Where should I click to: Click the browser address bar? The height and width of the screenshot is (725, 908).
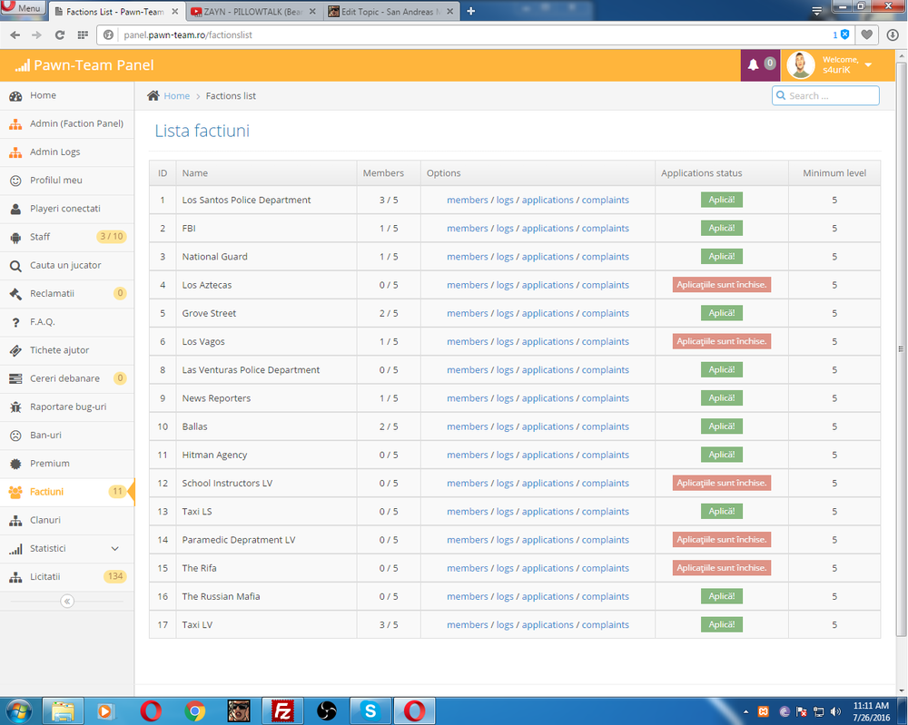point(475,34)
